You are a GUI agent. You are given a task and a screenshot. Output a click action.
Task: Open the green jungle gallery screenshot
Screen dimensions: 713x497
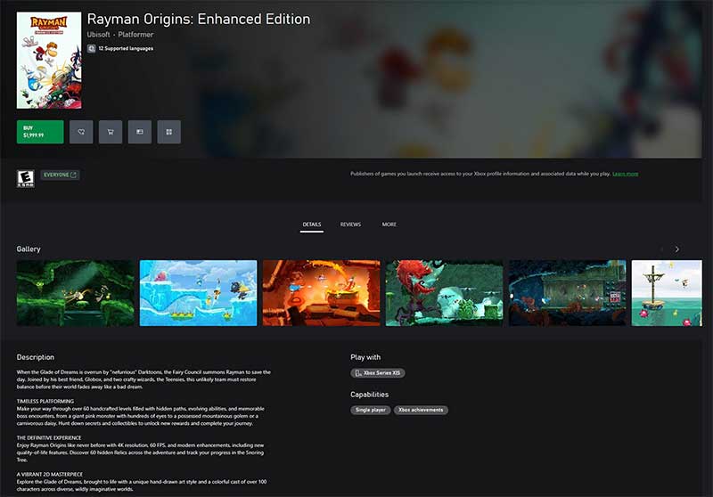tap(76, 293)
